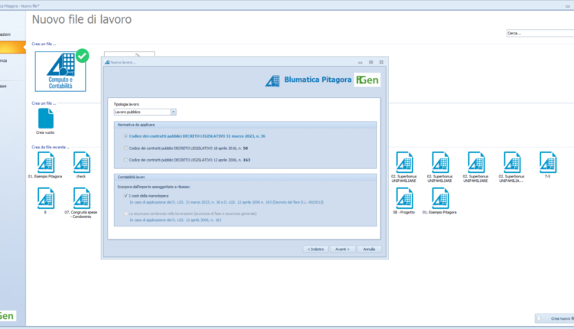Select Decreto Legislativo 18 aprile 2016 n. 50
The image size is (574, 329).
coord(126,148)
